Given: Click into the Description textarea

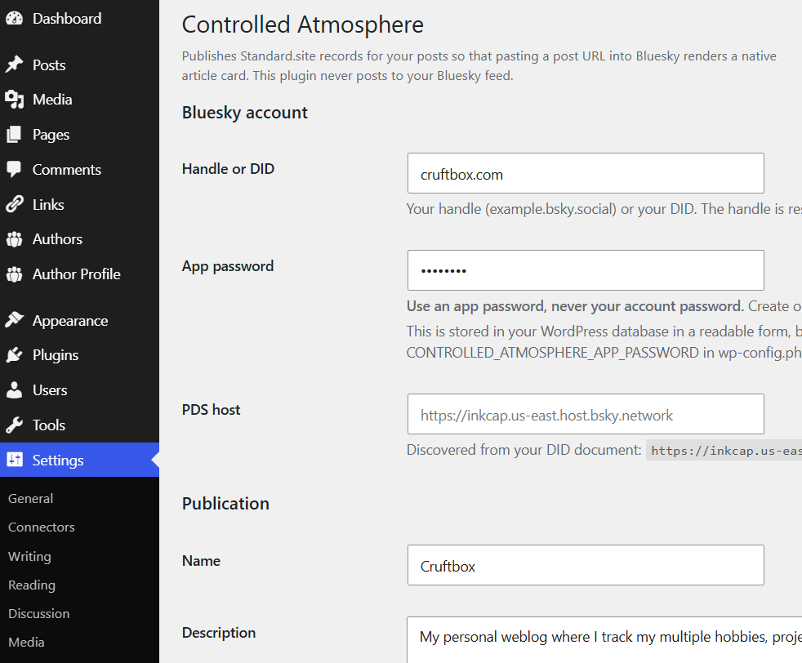Looking at the screenshot, I should 604,640.
